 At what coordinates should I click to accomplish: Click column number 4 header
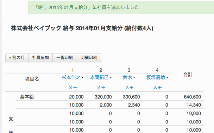157,70
